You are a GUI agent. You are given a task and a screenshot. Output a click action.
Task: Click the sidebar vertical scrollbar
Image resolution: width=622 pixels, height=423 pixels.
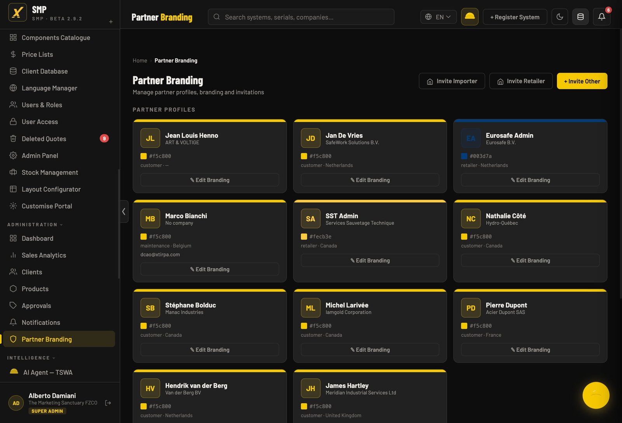point(119,224)
